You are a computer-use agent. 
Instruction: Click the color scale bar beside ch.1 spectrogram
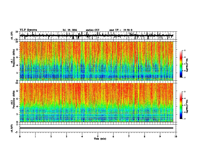point(181,64)
